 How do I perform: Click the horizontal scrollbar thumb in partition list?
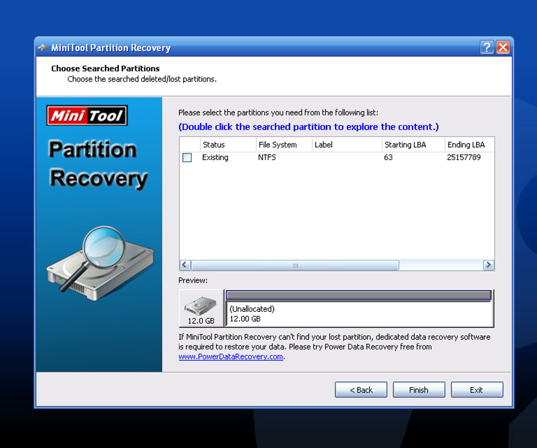pyautogui.click(x=295, y=265)
